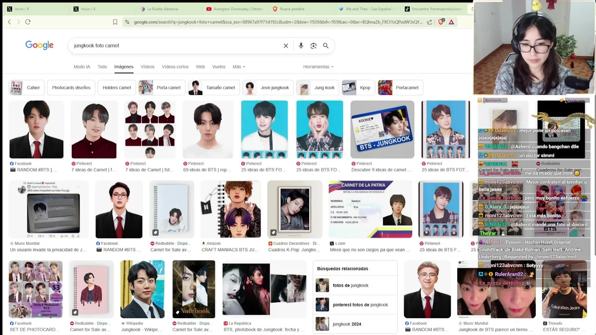The image size is (596, 335).
Task: Click the magnifying glass search button
Action: [326, 46]
